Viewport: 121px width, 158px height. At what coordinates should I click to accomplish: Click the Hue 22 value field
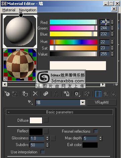pos(104,42)
